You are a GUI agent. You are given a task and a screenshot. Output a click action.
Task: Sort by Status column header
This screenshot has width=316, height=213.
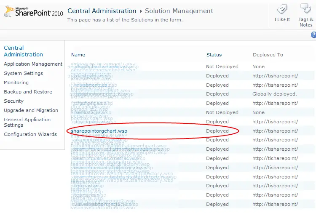click(x=214, y=55)
